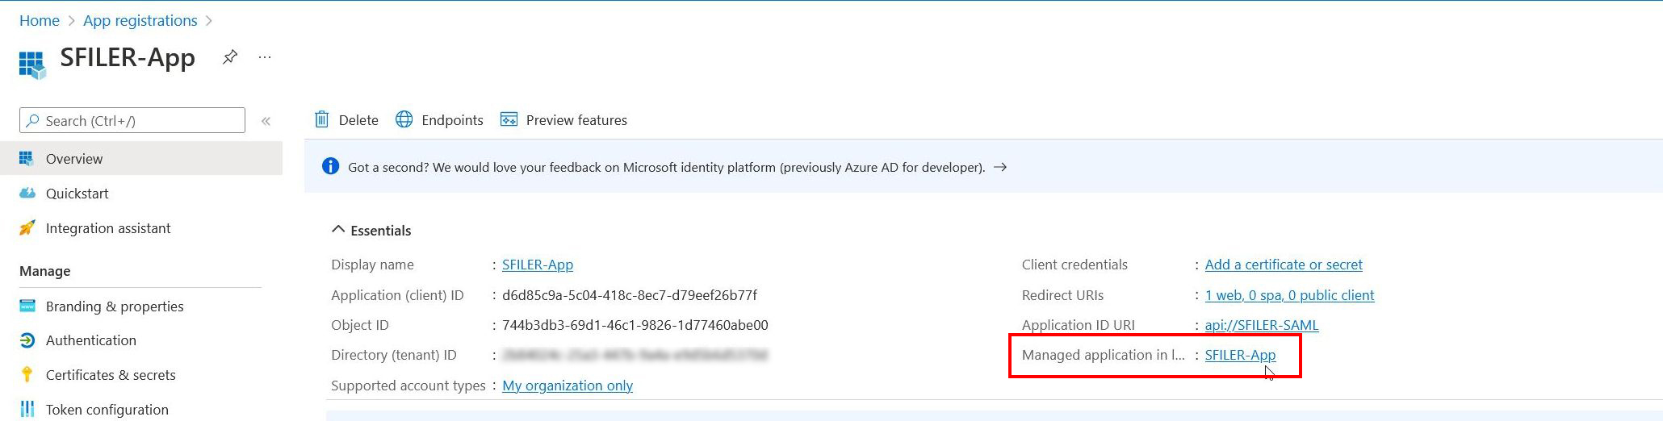This screenshot has height=421, width=1663.
Task: Click the Application ID URI label
Action: pyautogui.click(x=1079, y=325)
